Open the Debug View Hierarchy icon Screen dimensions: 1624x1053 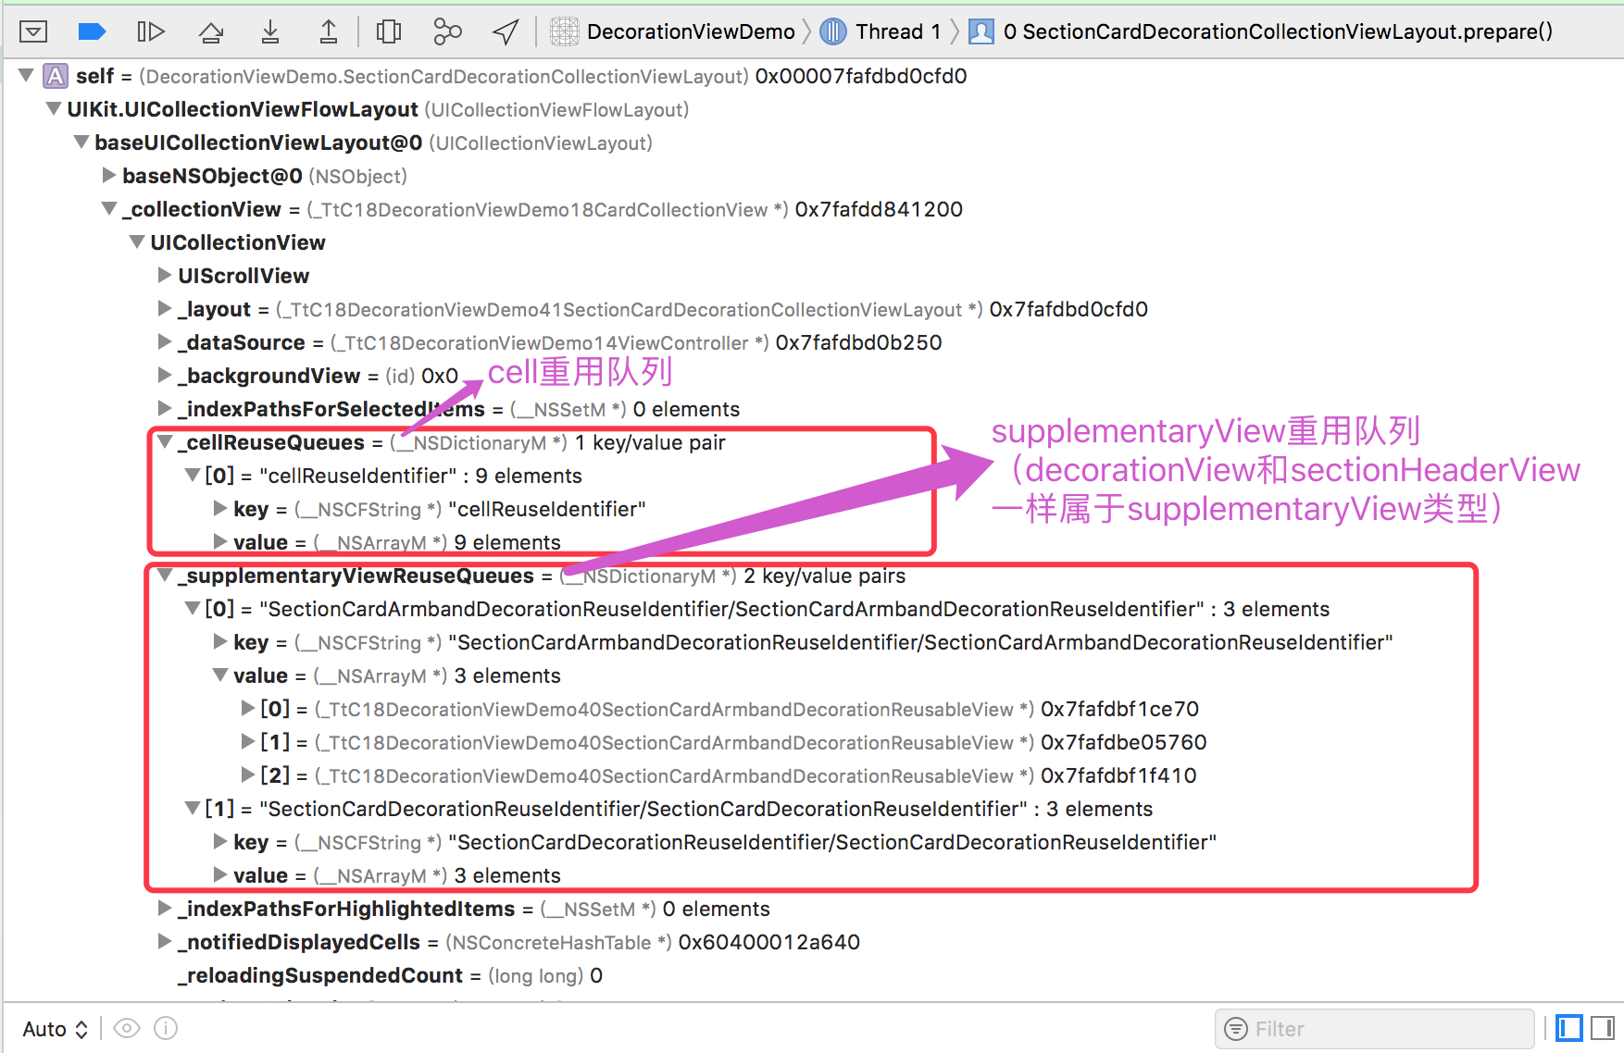point(388,31)
